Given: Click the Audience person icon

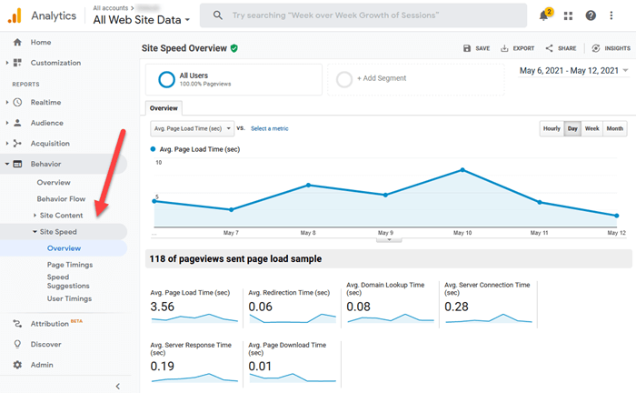Looking at the screenshot, I should (17, 123).
